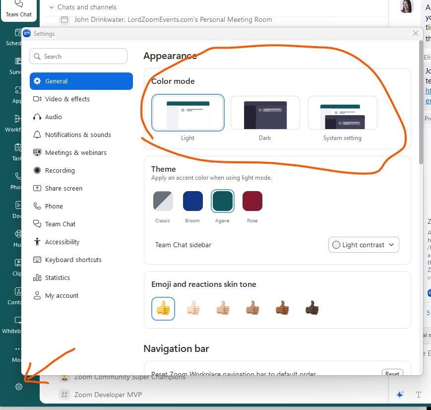431x410 pixels.
Task: Open Zoom Community Super Champions channel
Action: coord(130,378)
